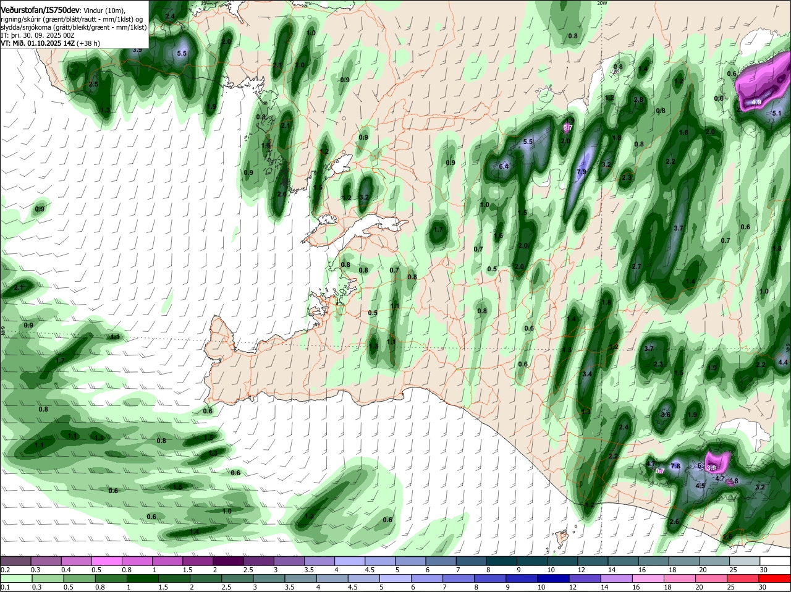The height and width of the screenshot is (592, 791).
Task: Select the 0.2 swatch on the upper snow scale
Action: click(x=15, y=560)
